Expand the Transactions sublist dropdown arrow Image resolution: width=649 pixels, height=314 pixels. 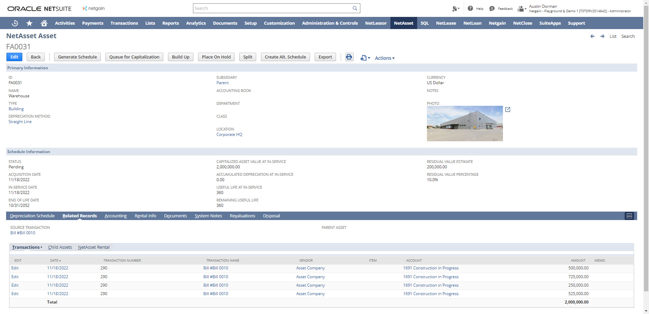[x=41, y=247]
